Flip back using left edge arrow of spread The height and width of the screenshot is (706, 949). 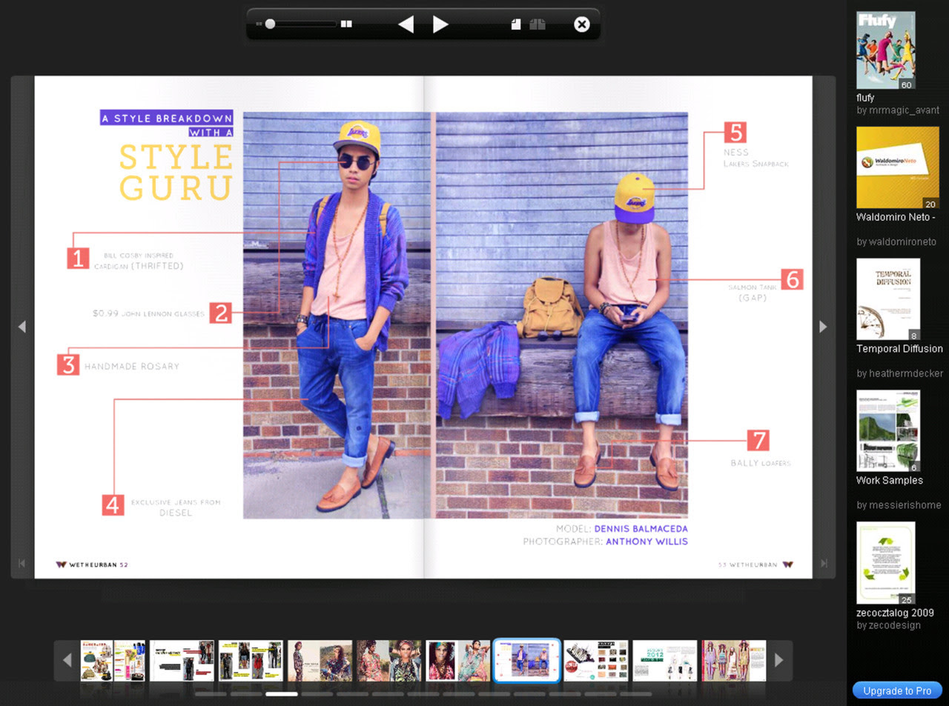click(22, 327)
